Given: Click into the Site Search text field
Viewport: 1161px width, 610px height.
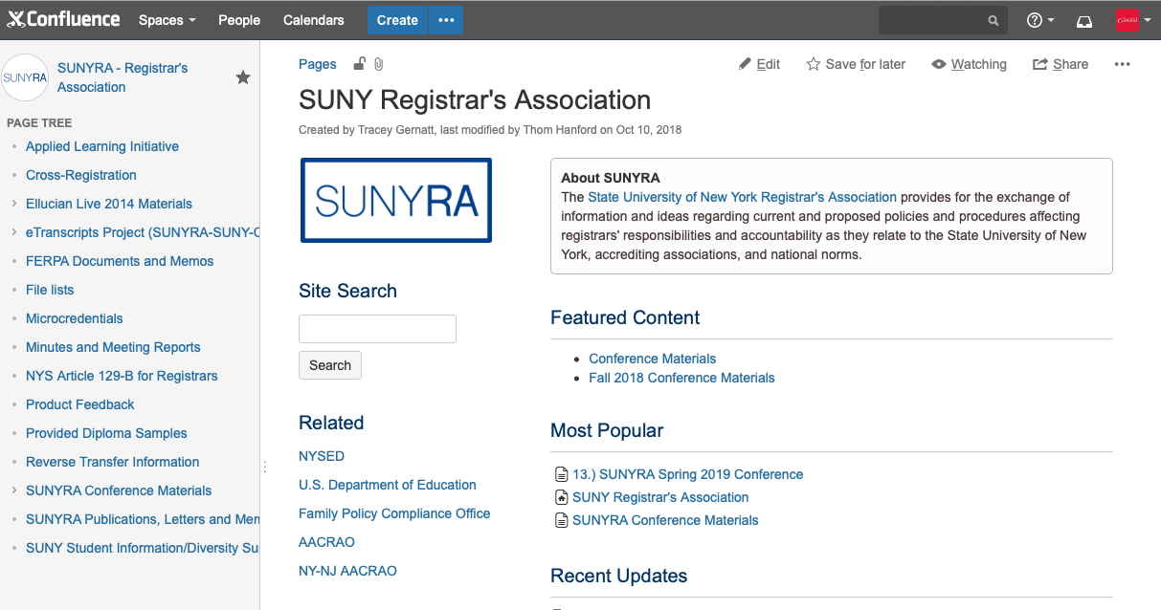Looking at the screenshot, I should (x=377, y=329).
